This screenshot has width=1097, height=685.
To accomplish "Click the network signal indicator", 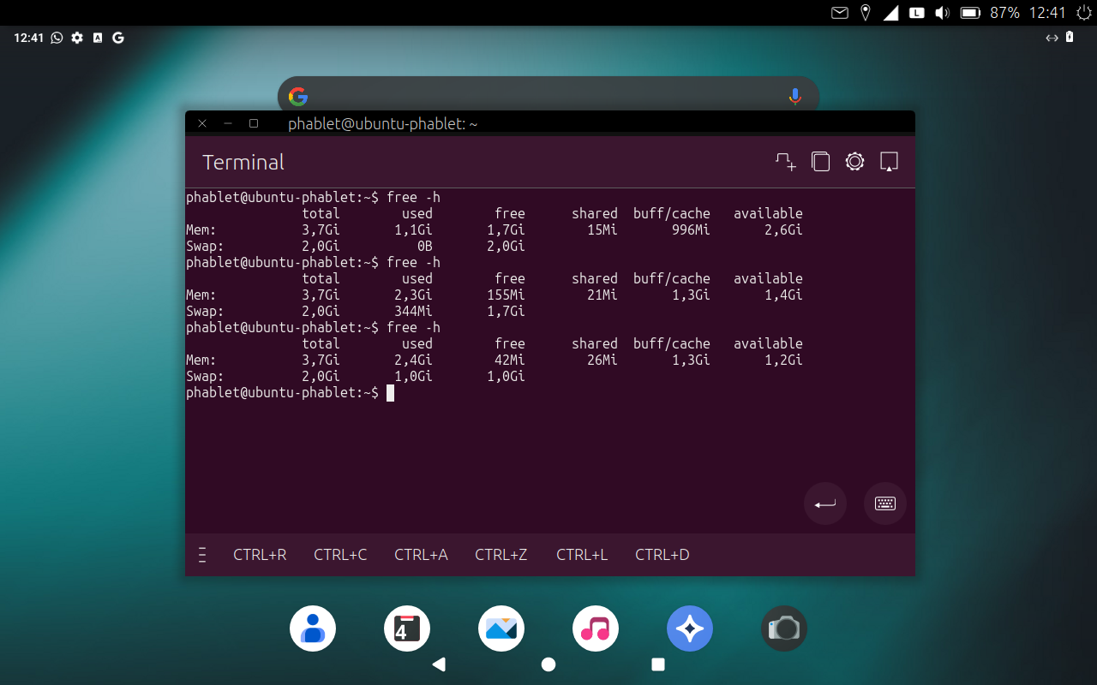I will [x=890, y=13].
